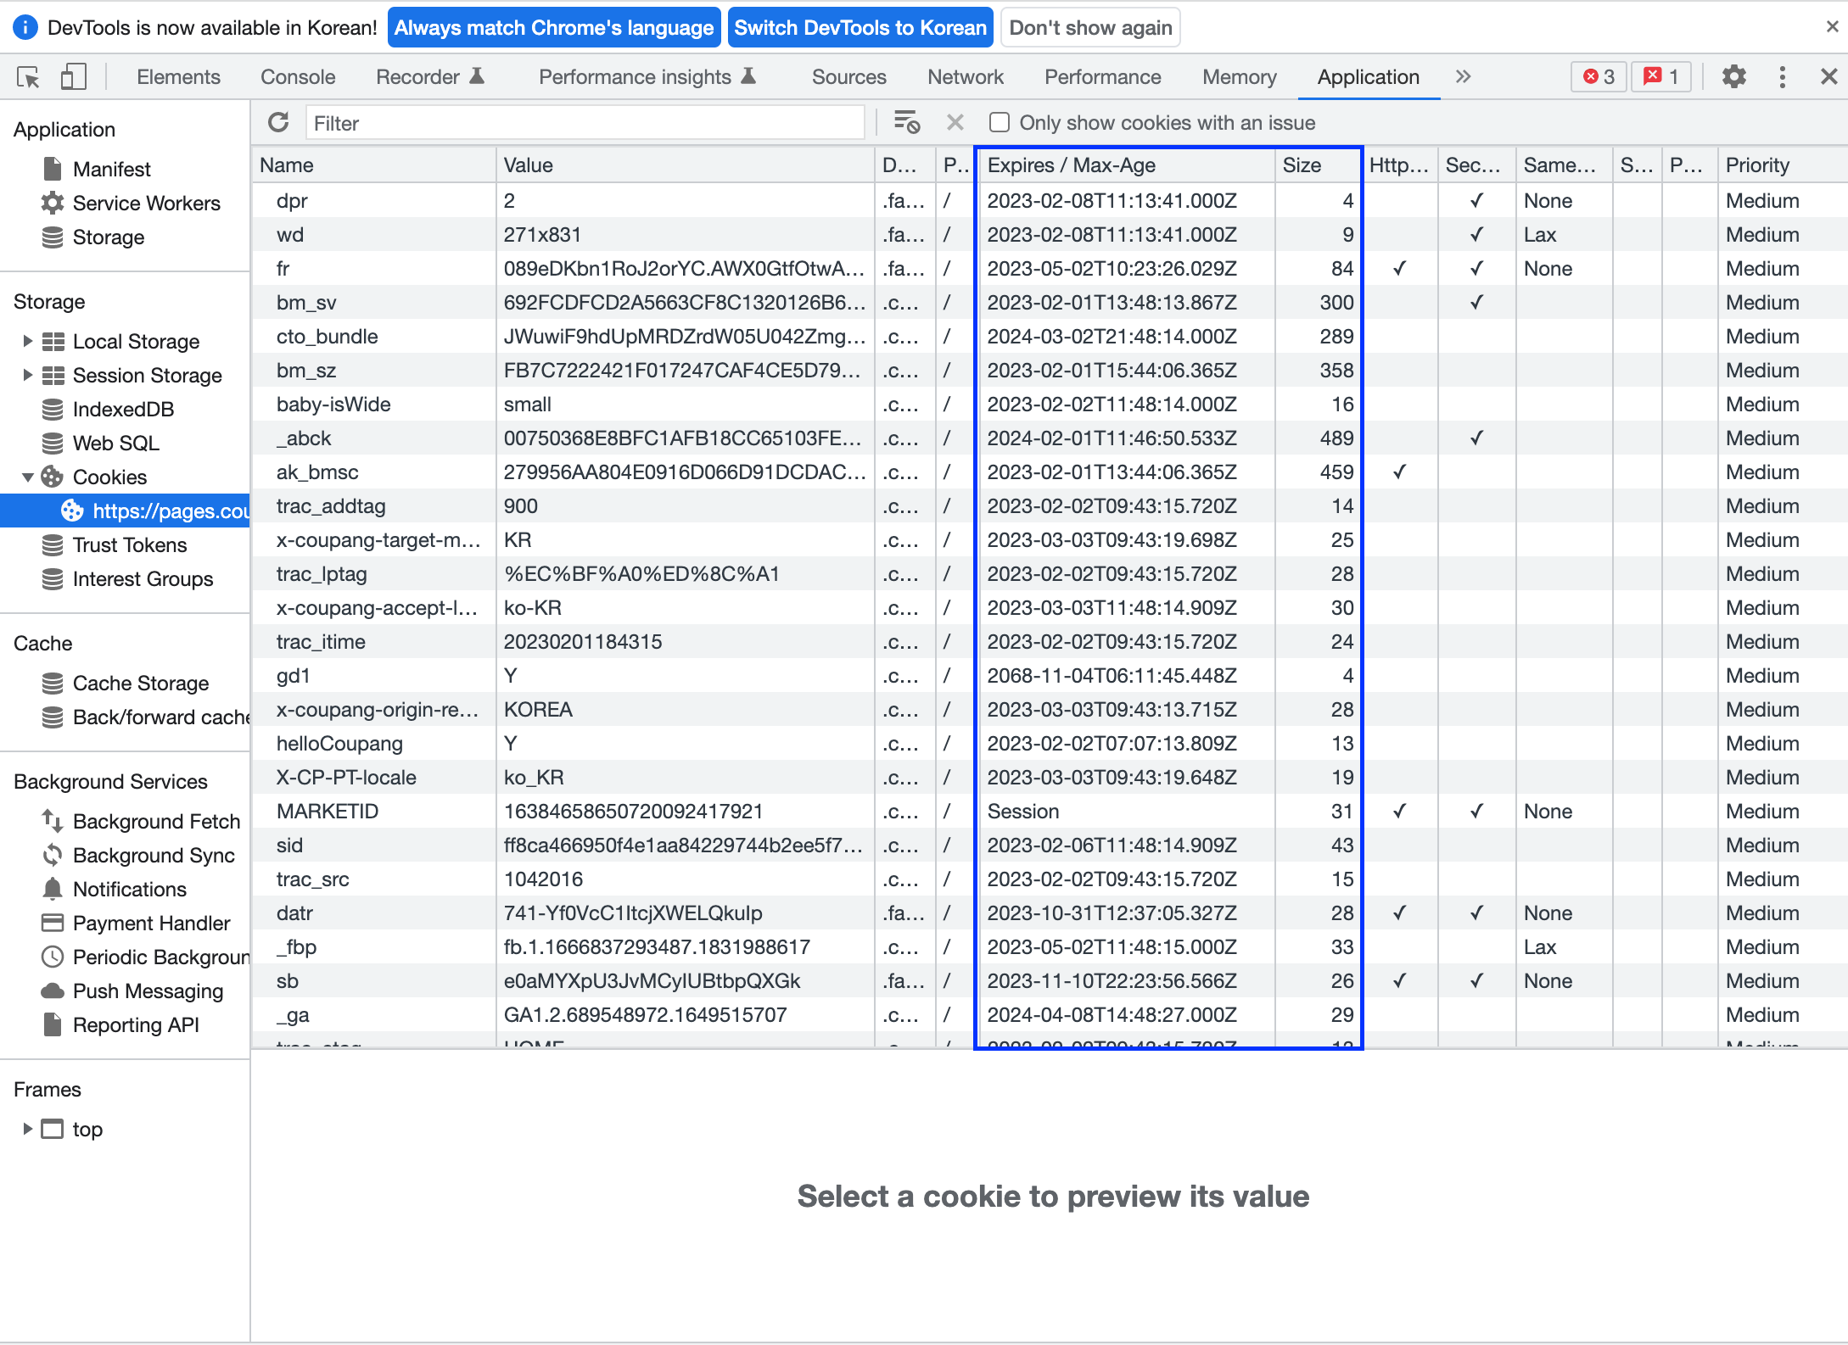
Task: Switch to the Console tab
Action: (298, 77)
